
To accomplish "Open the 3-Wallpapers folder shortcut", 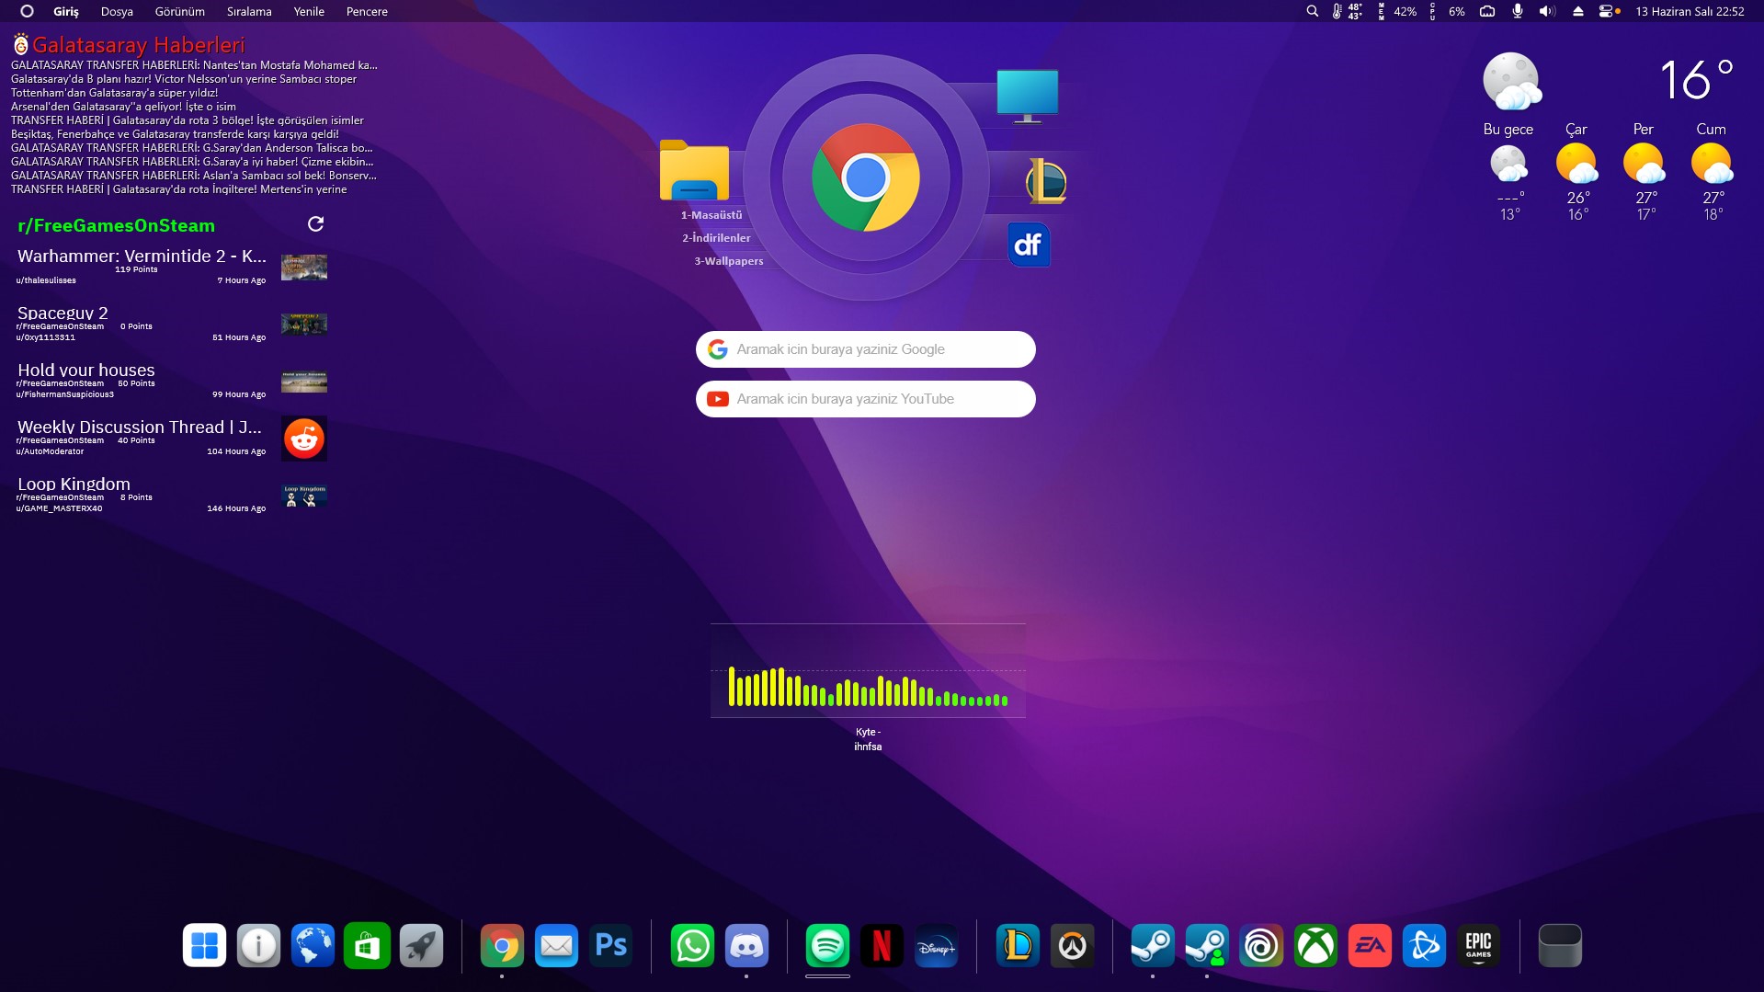I will [x=728, y=261].
